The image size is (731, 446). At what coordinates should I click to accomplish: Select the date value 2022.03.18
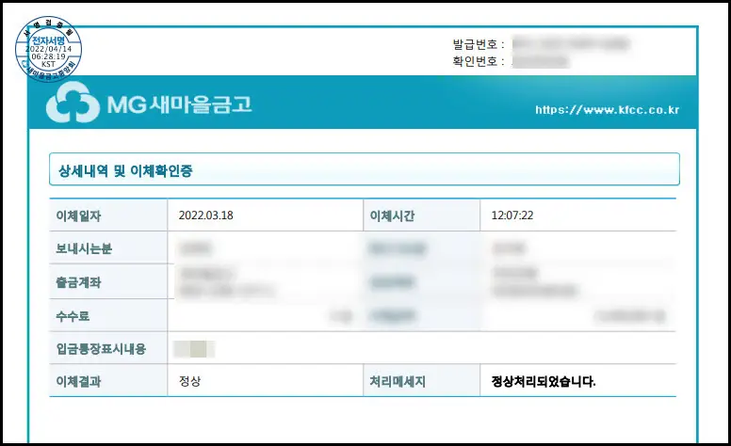coord(206,215)
